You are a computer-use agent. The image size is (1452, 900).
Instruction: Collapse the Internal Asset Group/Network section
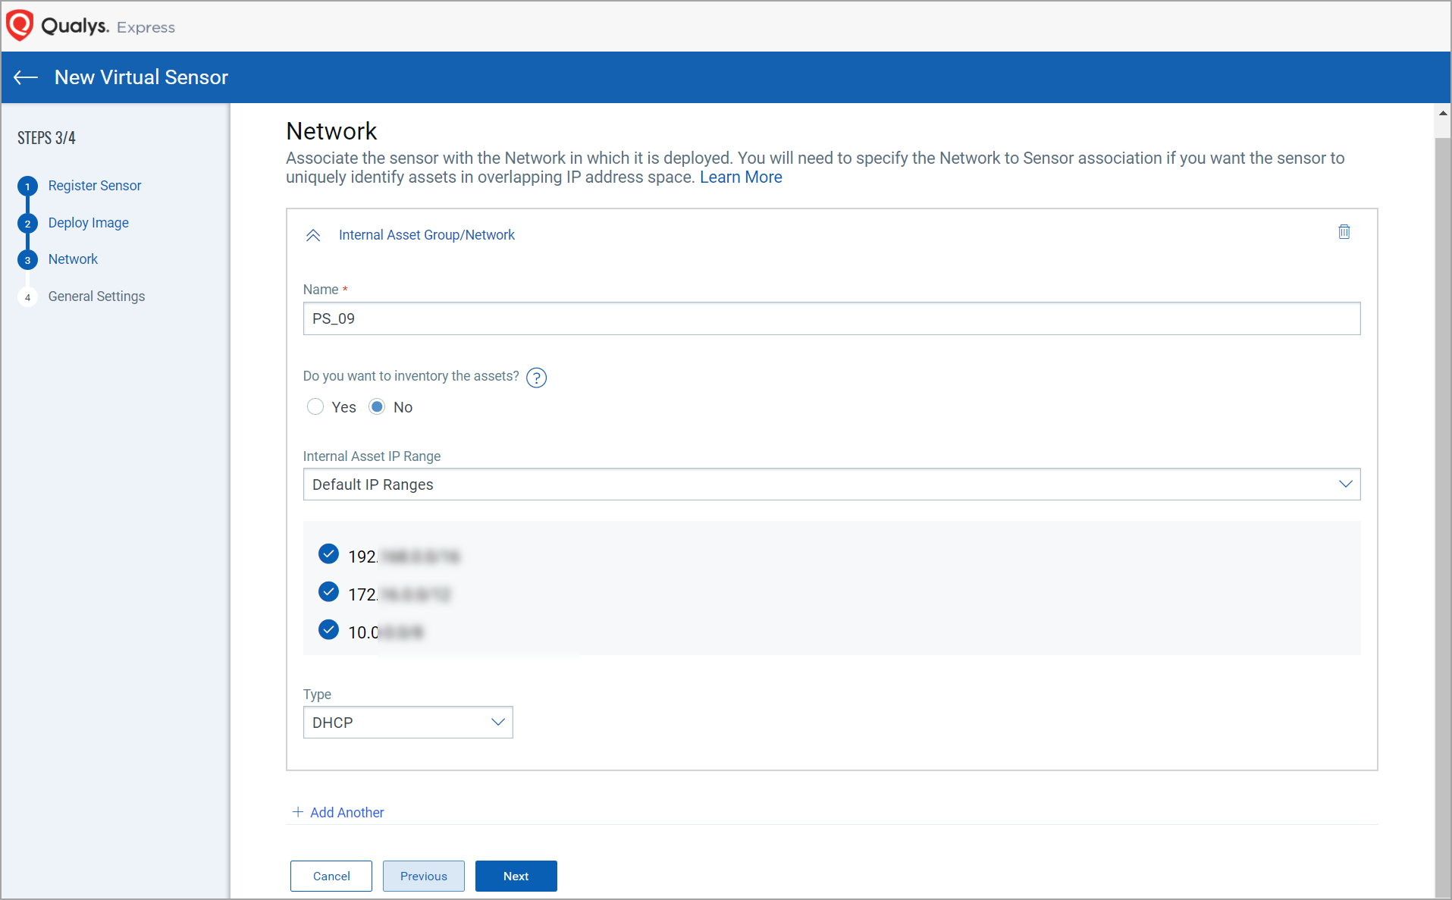pos(313,235)
